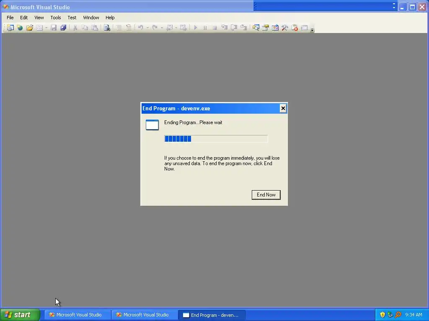Viewport: 429px width, 321px height.
Task: Open the Navigate Backward dropdown arrow
Action: pyautogui.click(x=176, y=28)
